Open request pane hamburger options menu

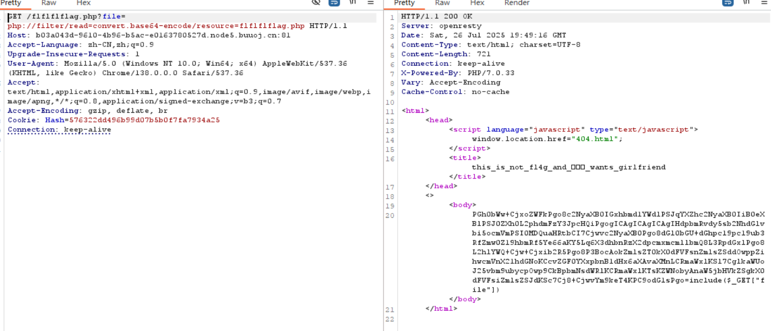370,3
